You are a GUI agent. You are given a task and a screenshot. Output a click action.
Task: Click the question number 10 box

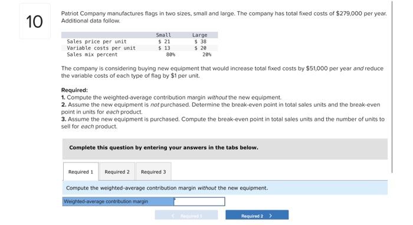pyautogui.click(x=34, y=21)
